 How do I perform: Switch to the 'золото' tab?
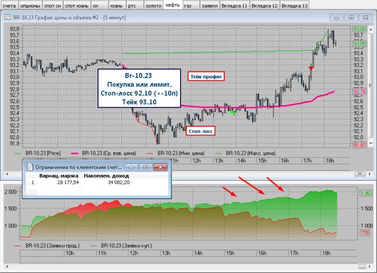153,5
